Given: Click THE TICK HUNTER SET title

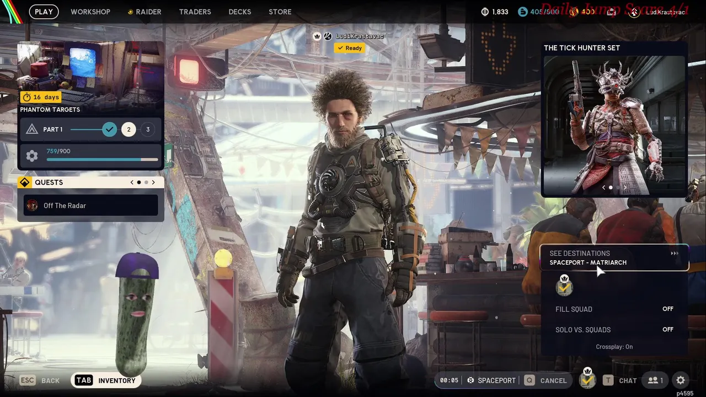Looking at the screenshot, I should tap(582, 48).
